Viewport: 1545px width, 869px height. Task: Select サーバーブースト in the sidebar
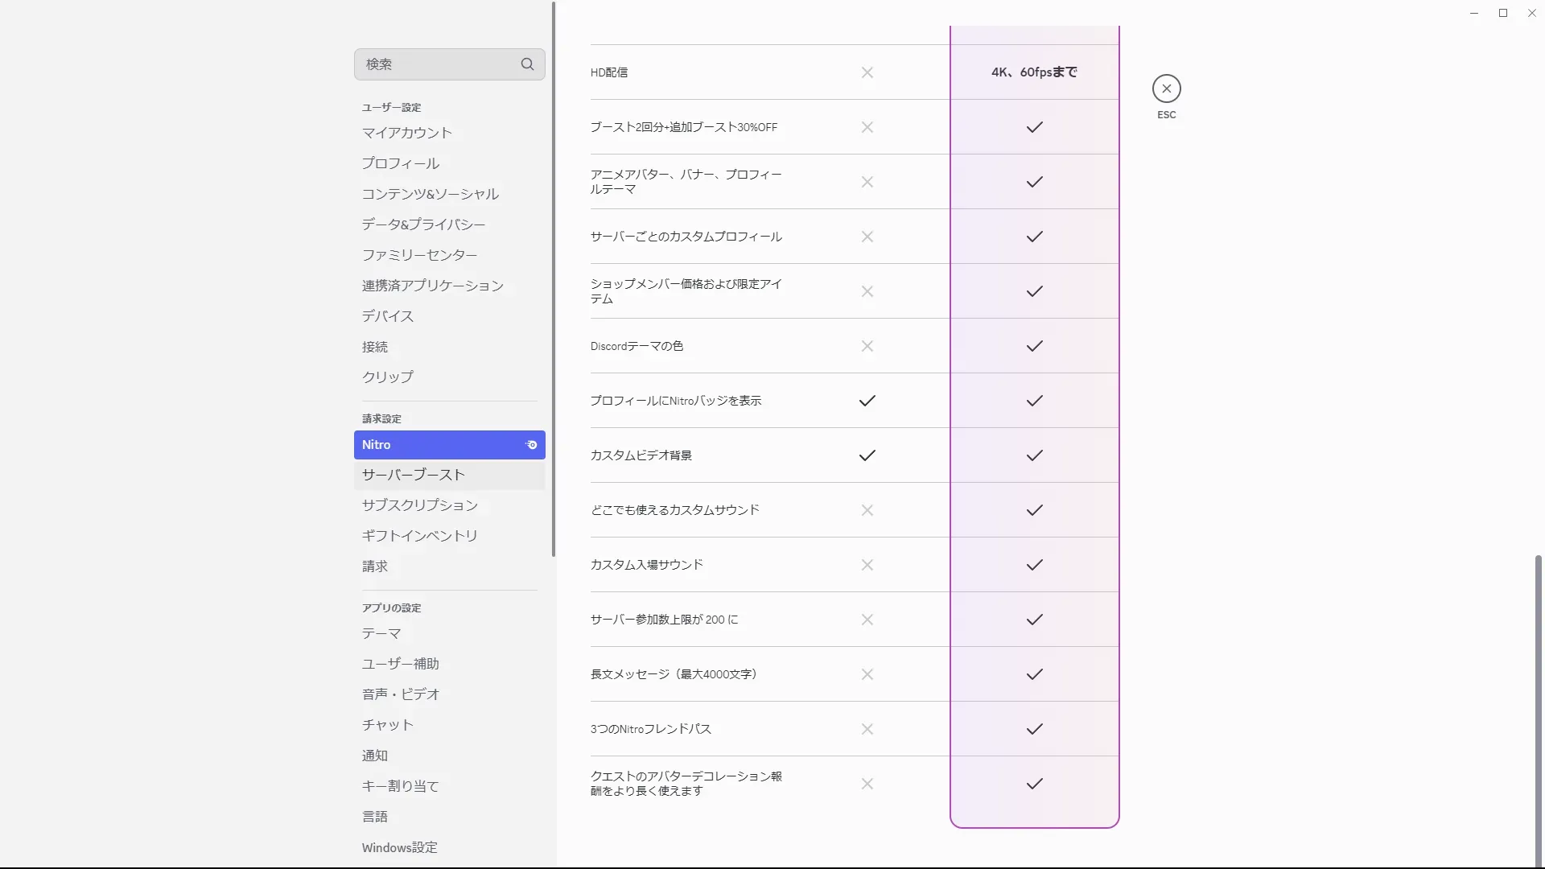[413, 475]
